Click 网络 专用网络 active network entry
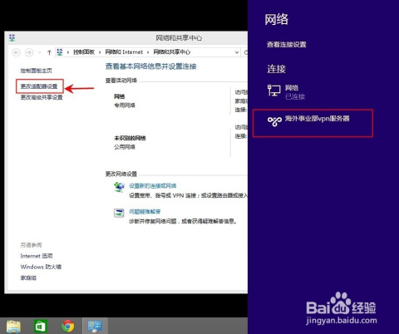The height and width of the screenshot is (334, 399). click(x=125, y=101)
